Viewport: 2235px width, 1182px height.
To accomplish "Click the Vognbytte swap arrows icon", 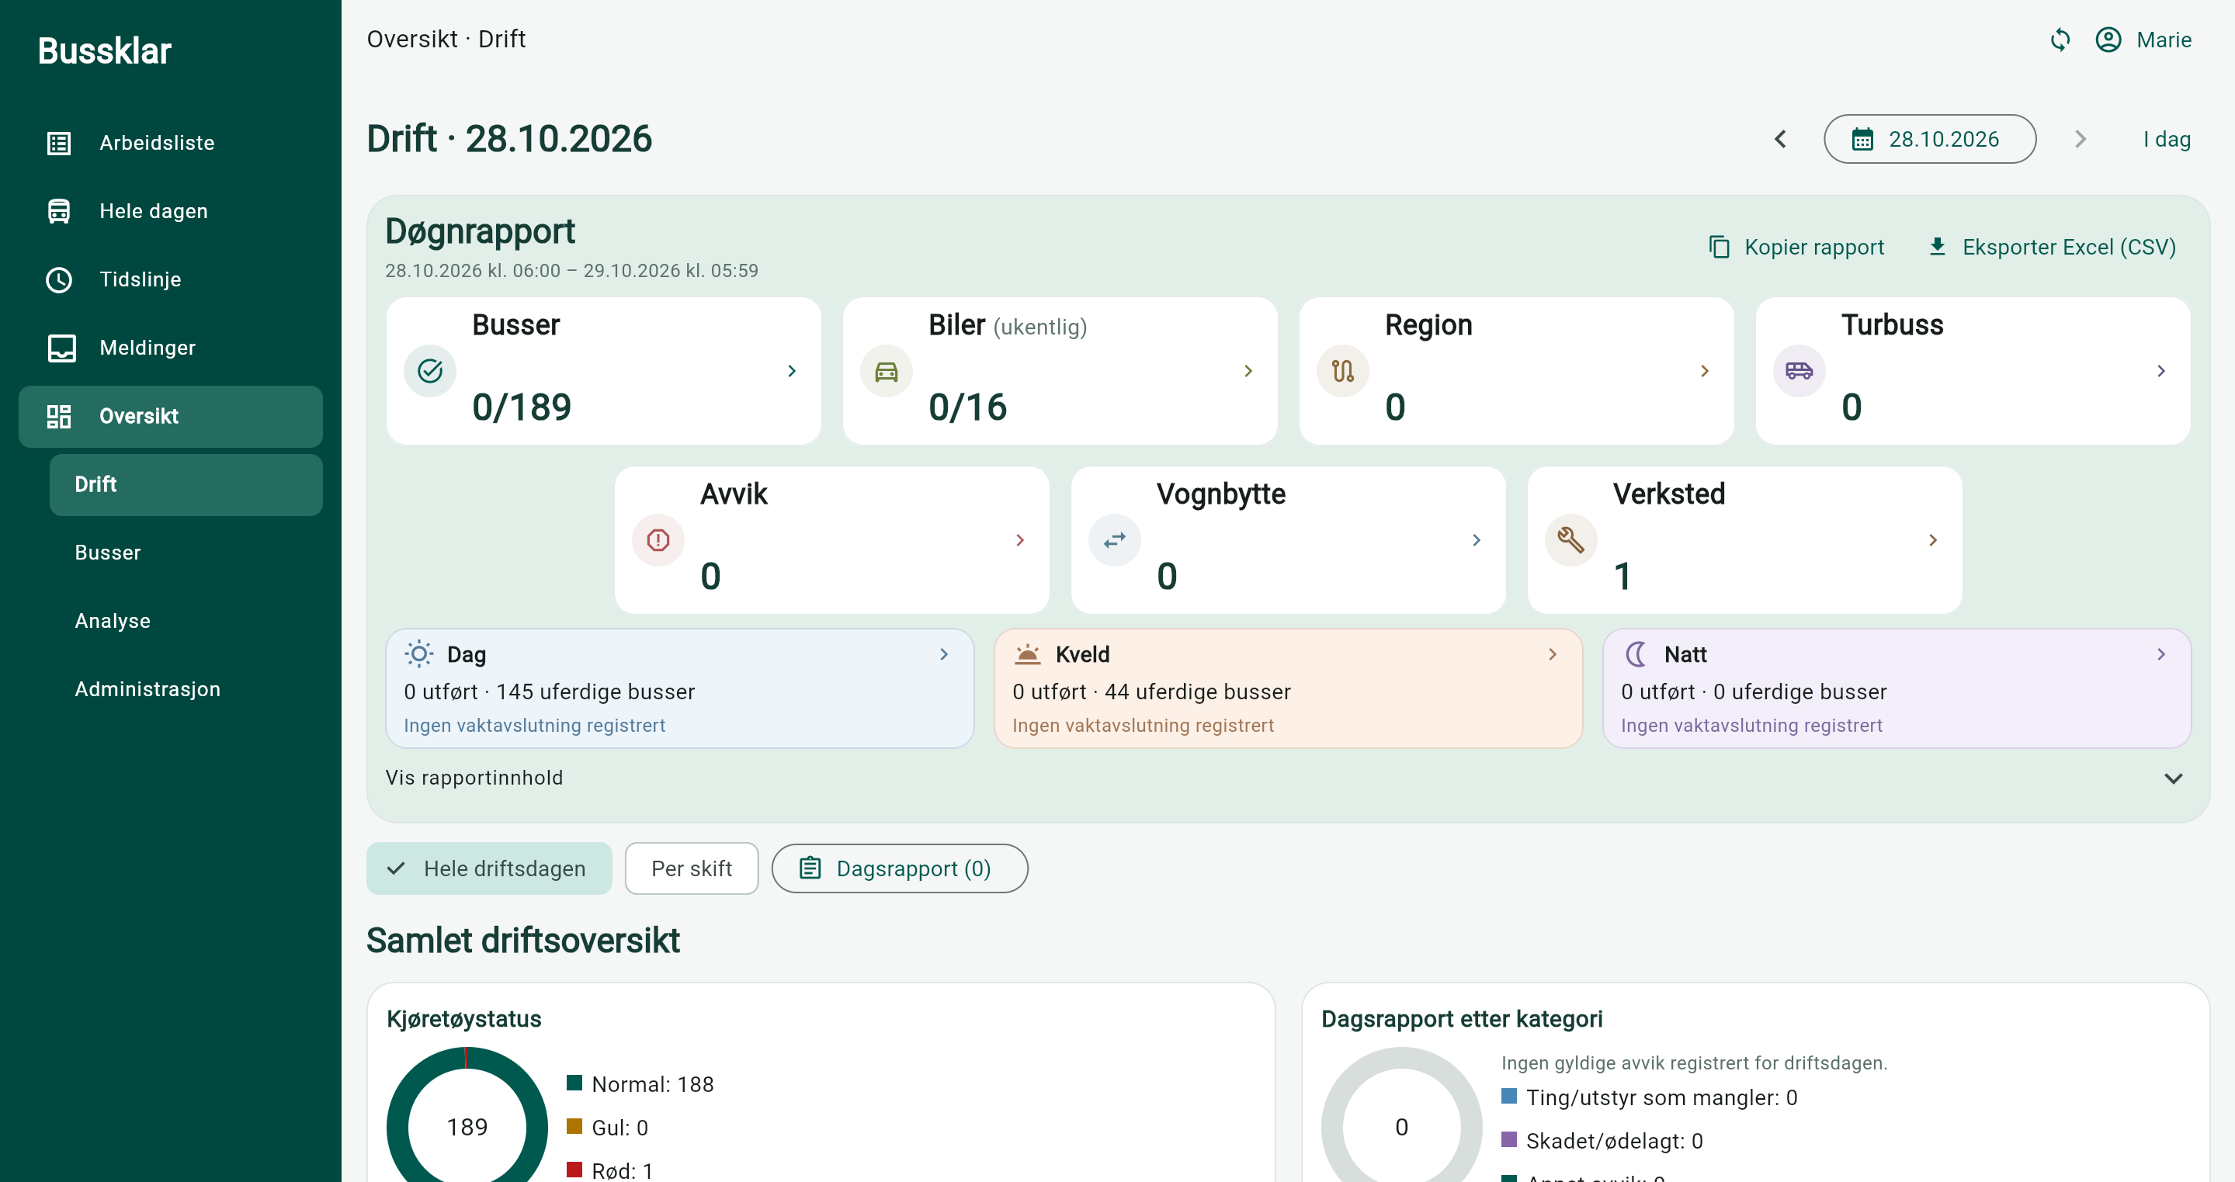I will (x=1114, y=540).
